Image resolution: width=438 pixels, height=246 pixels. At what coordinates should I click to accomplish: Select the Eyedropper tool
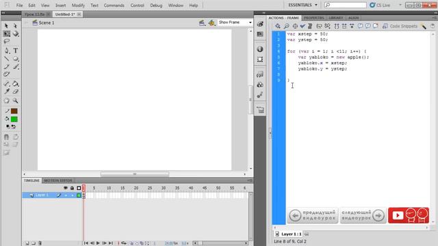7,92
